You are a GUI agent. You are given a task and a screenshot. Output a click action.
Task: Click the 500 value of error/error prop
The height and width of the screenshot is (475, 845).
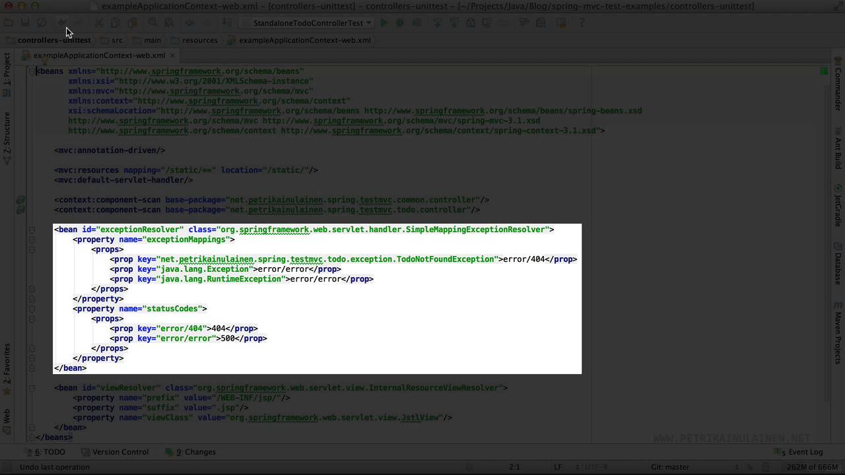[x=228, y=338]
